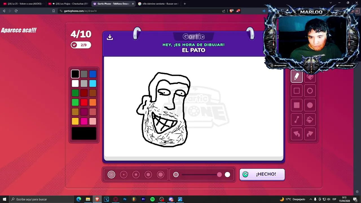Click the garticphone.com address bar
361x203 pixels.
pyautogui.click(x=141, y=11)
